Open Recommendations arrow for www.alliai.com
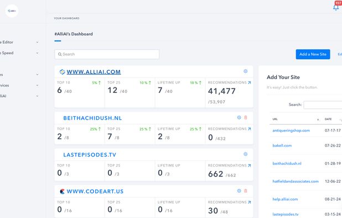This screenshot has height=218, width=342. [x=249, y=82]
